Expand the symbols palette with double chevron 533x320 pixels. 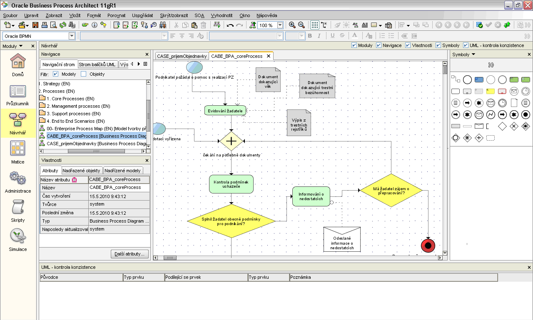[x=491, y=64]
